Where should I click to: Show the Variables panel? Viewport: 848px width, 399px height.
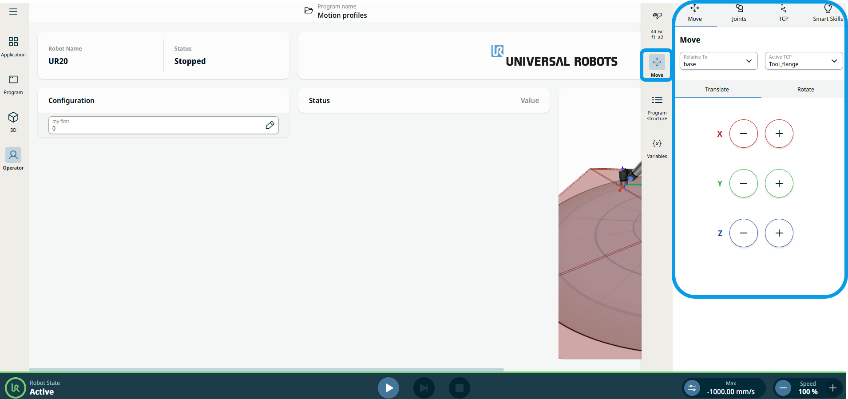pyautogui.click(x=657, y=148)
